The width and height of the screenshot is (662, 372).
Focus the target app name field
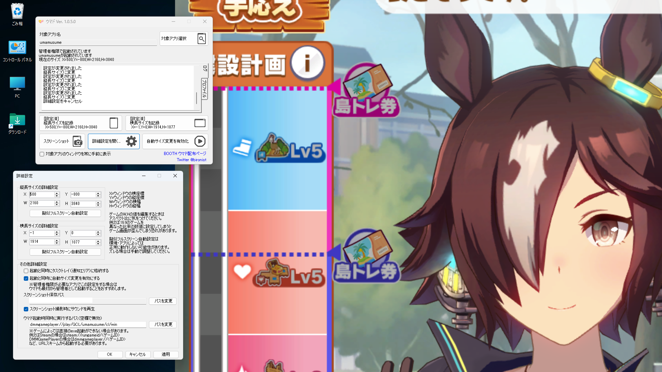click(x=98, y=43)
